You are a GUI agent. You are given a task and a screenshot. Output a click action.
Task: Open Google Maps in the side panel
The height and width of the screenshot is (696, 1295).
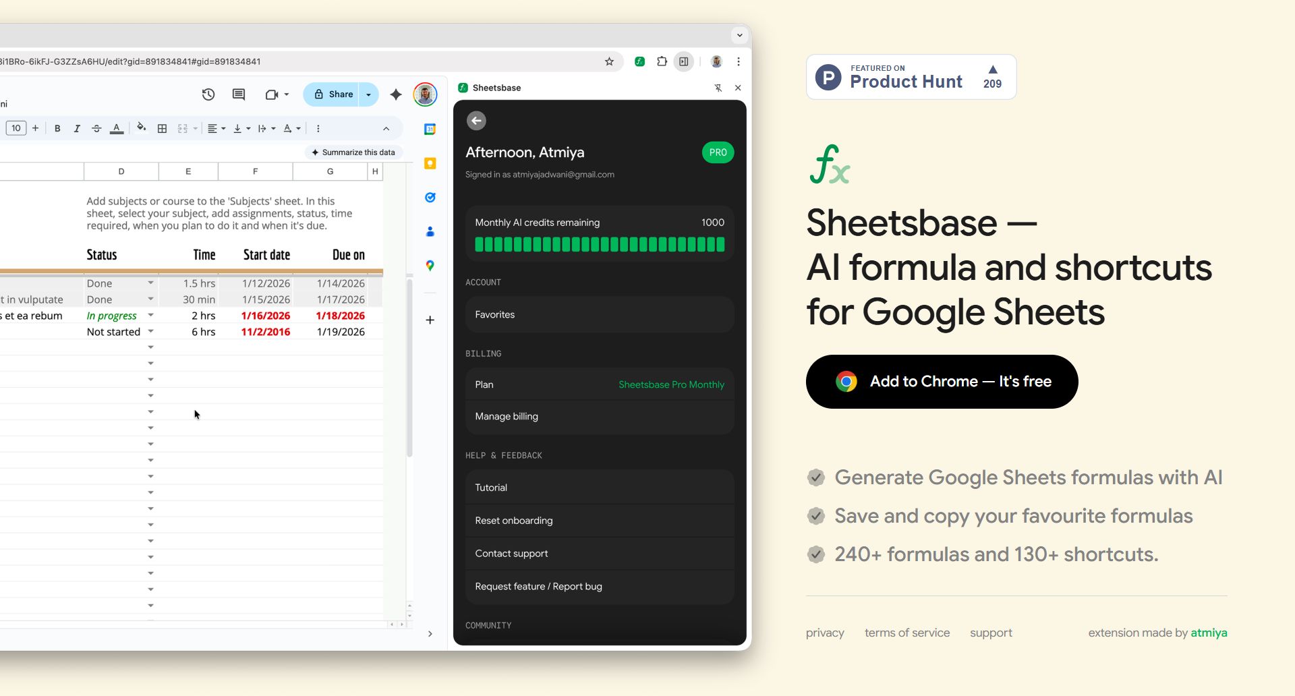click(430, 266)
